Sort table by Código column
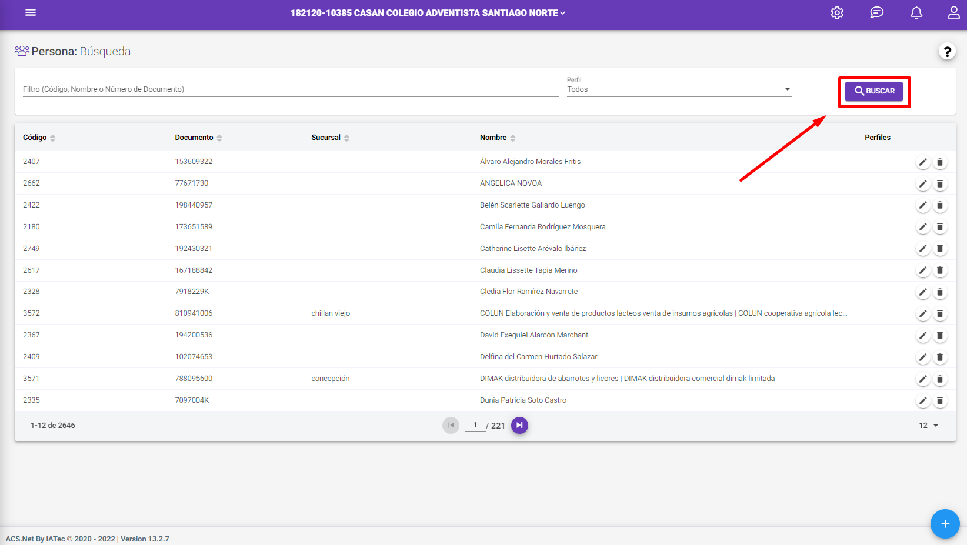967x545 pixels. click(39, 138)
